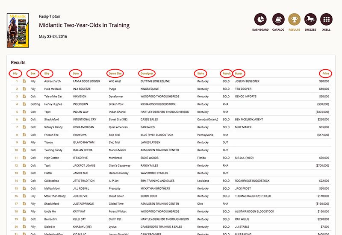
Task: Sort results by Buyer column header
Action: (239, 73)
